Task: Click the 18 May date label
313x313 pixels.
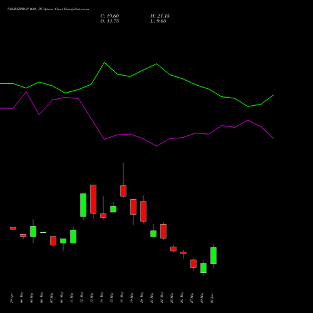Action: click(121, 297)
